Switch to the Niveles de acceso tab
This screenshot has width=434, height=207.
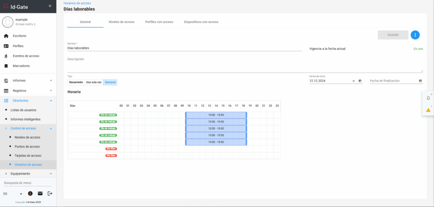point(122,22)
